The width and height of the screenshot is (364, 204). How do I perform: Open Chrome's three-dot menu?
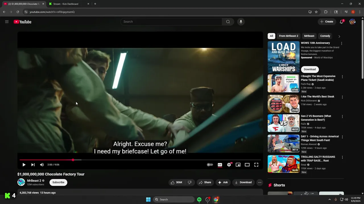coord(360,12)
